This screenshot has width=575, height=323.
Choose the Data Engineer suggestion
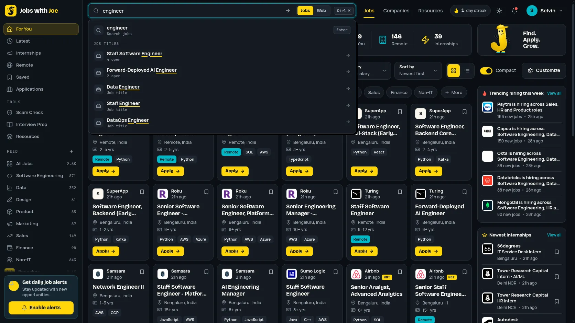point(222,89)
